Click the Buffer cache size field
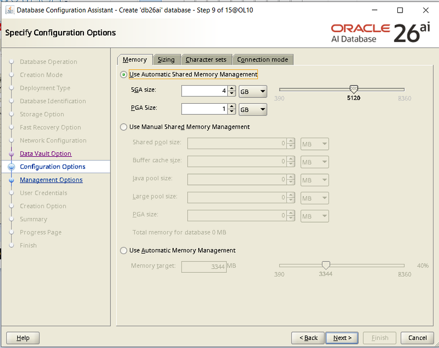This screenshot has width=439, height=348. 237,161
